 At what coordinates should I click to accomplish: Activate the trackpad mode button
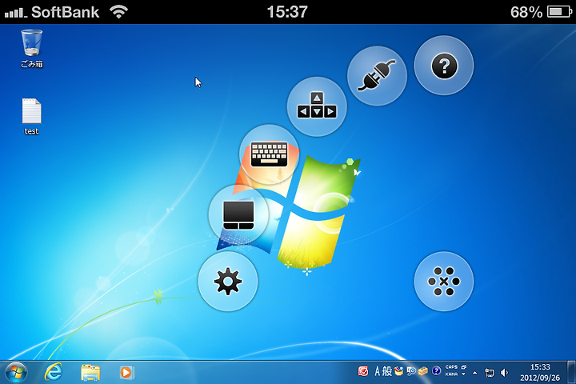[238, 214]
